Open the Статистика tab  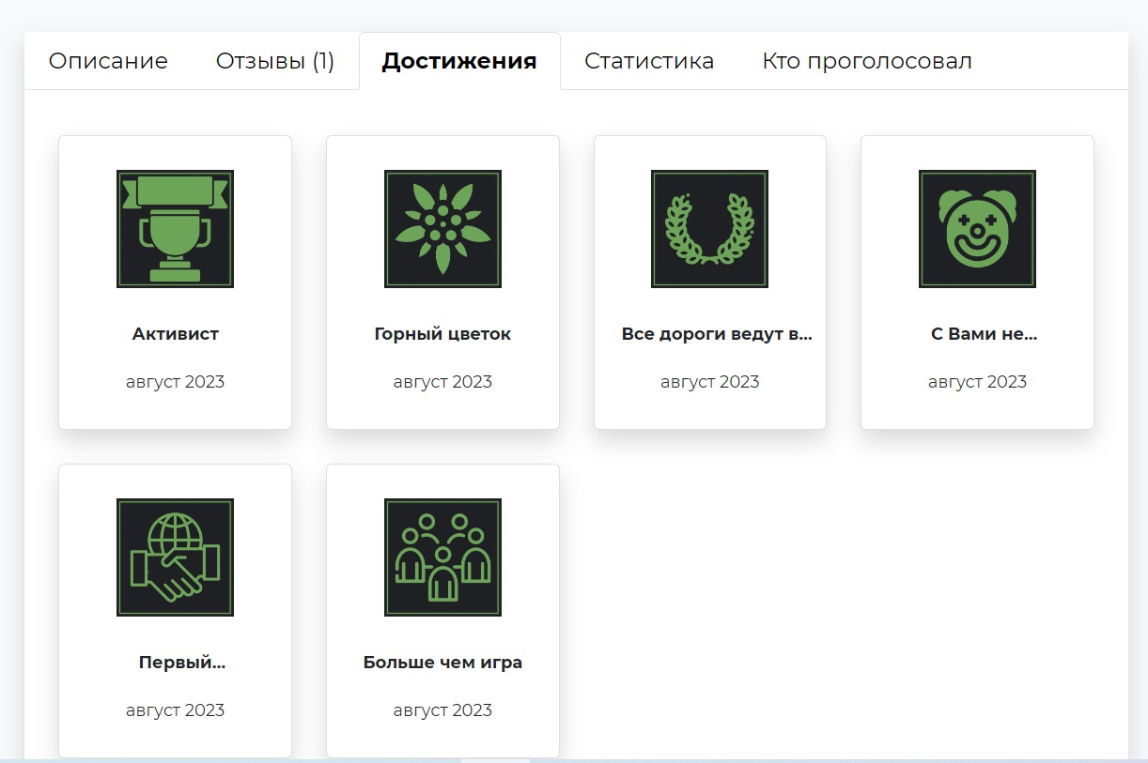649,61
